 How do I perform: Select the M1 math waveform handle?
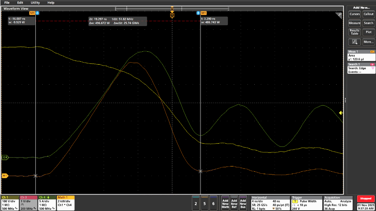[x=5, y=176]
